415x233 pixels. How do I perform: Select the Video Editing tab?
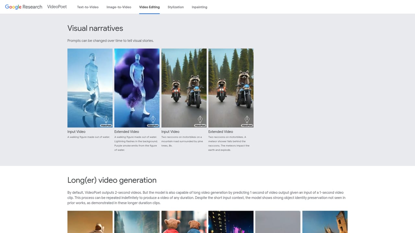(x=149, y=7)
